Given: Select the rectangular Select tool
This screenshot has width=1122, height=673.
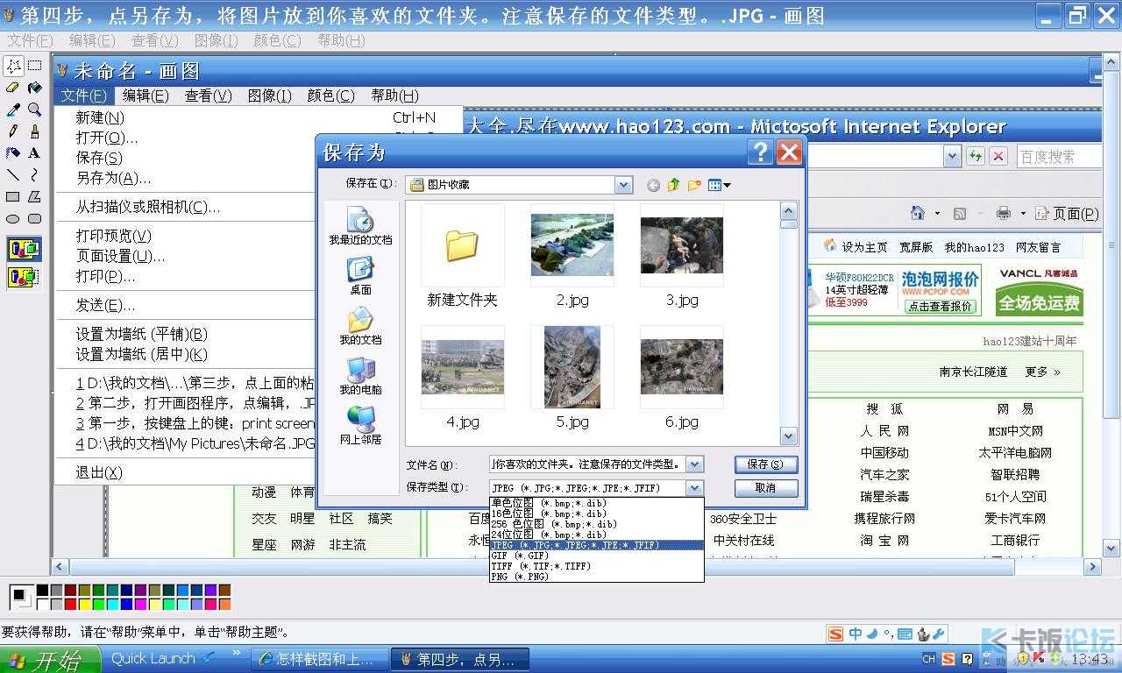Looking at the screenshot, I should click(34, 66).
